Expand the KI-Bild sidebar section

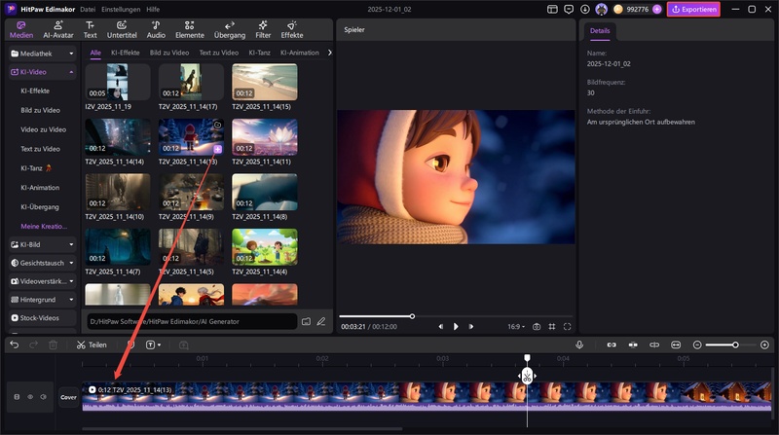point(41,244)
